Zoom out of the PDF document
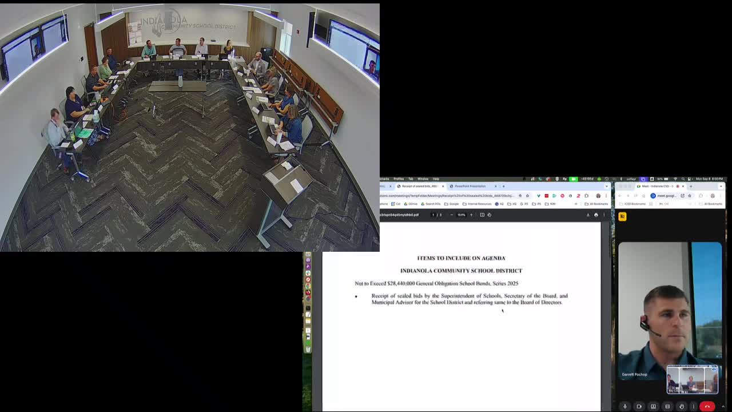 pos(452,215)
